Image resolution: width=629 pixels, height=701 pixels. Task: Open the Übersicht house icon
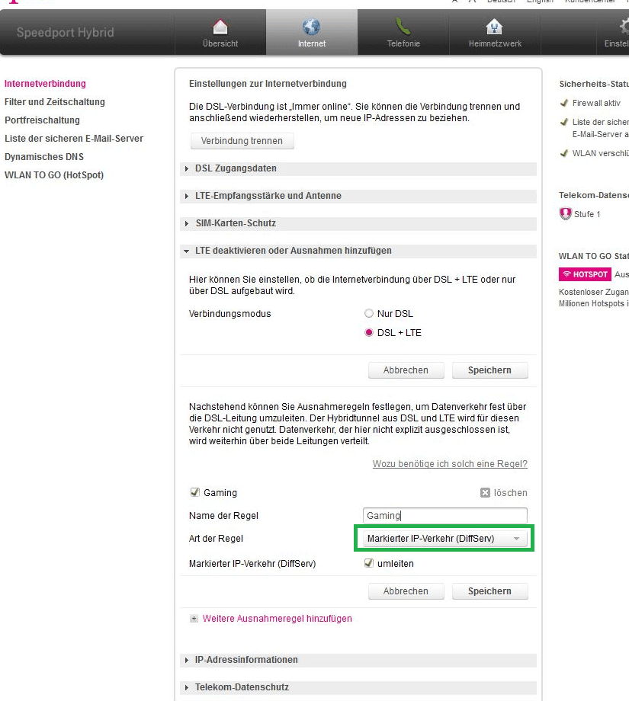coord(220,27)
